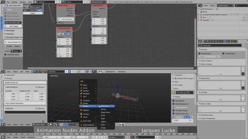Select the Curve output type button
This screenshot has height=139, width=248.
tap(33, 10)
